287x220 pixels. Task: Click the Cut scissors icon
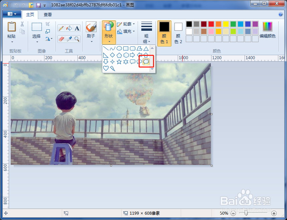point(22,24)
